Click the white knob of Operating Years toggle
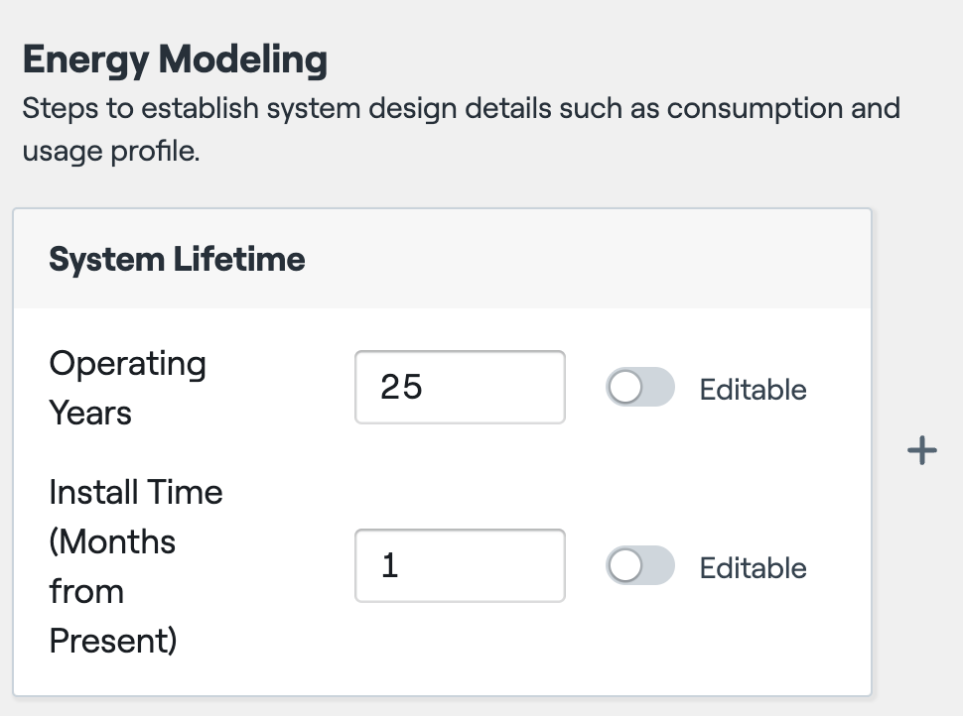Screen dimensions: 963x716 tap(626, 388)
